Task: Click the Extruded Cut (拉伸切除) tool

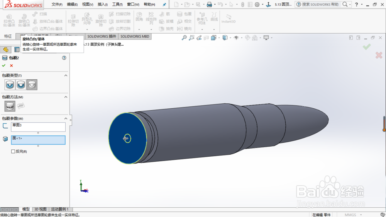Action: (x=73, y=21)
